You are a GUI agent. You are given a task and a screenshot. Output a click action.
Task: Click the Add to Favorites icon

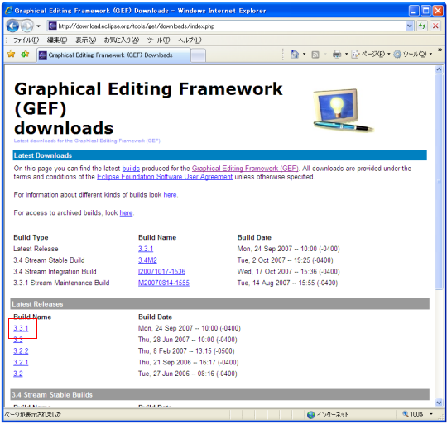point(25,54)
